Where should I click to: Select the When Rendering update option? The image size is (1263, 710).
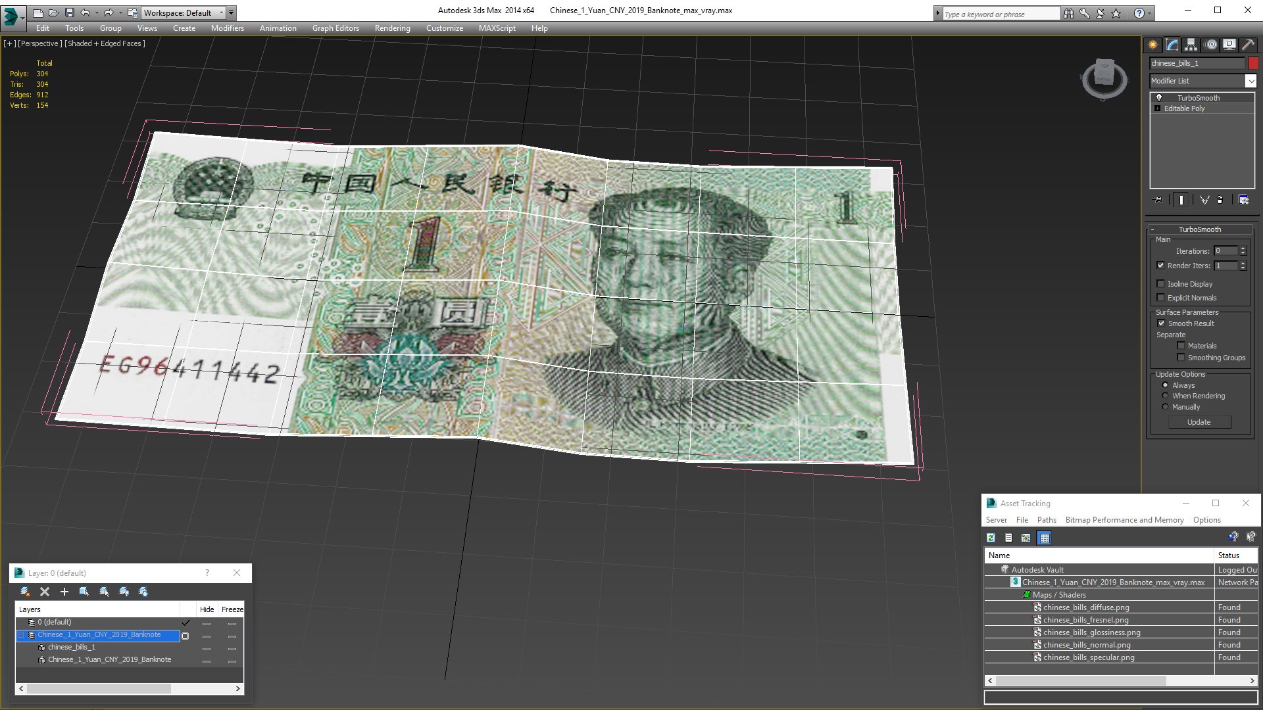[x=1165, y=396]
